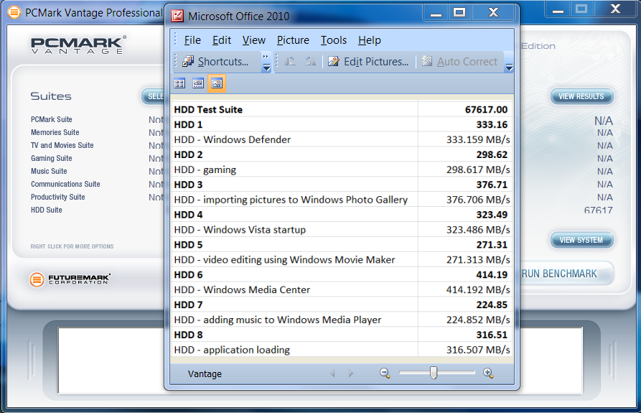641x413 pixels.
Task: Switch to Filmstrip View icon
Action: point(198,84)
